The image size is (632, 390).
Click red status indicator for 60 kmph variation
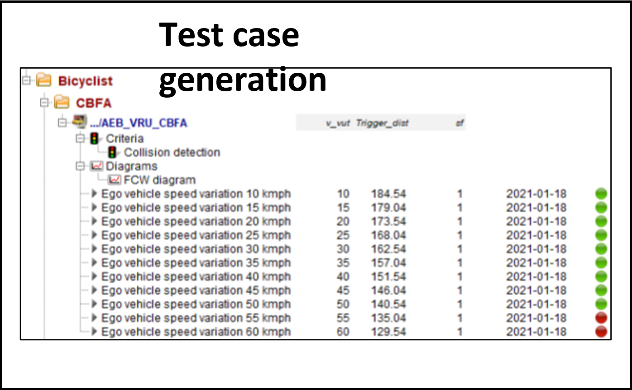(601, 332)
